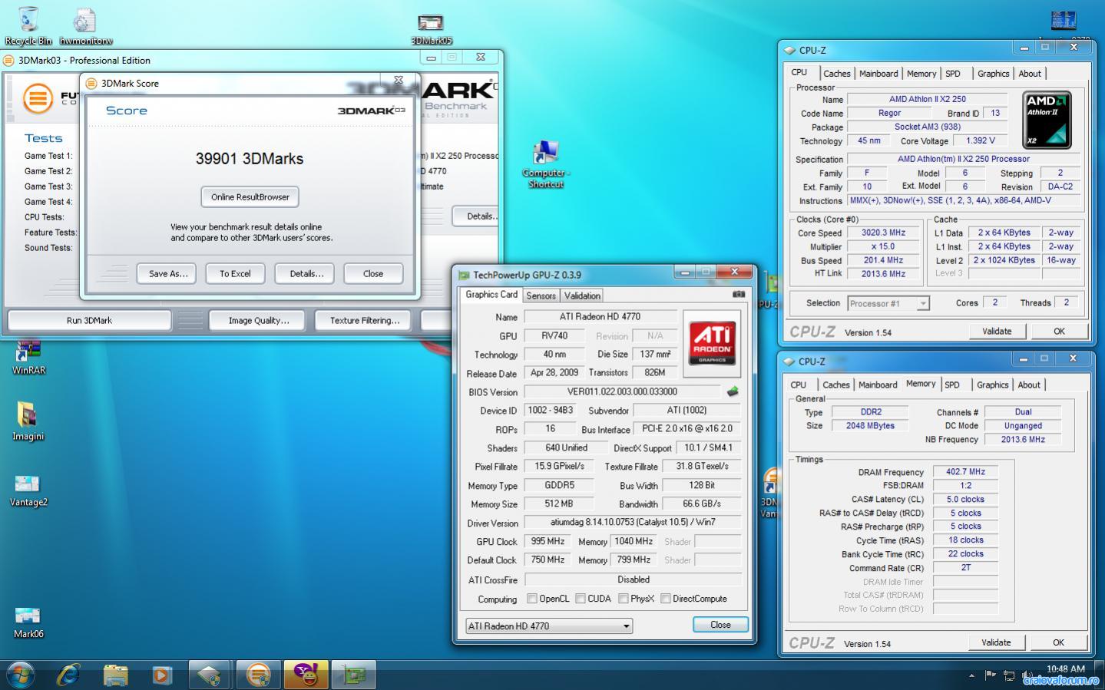Show hidden tray icons arrow
Screen dimensions: 1105x690
pyautogui.click(x=971, y=676)
